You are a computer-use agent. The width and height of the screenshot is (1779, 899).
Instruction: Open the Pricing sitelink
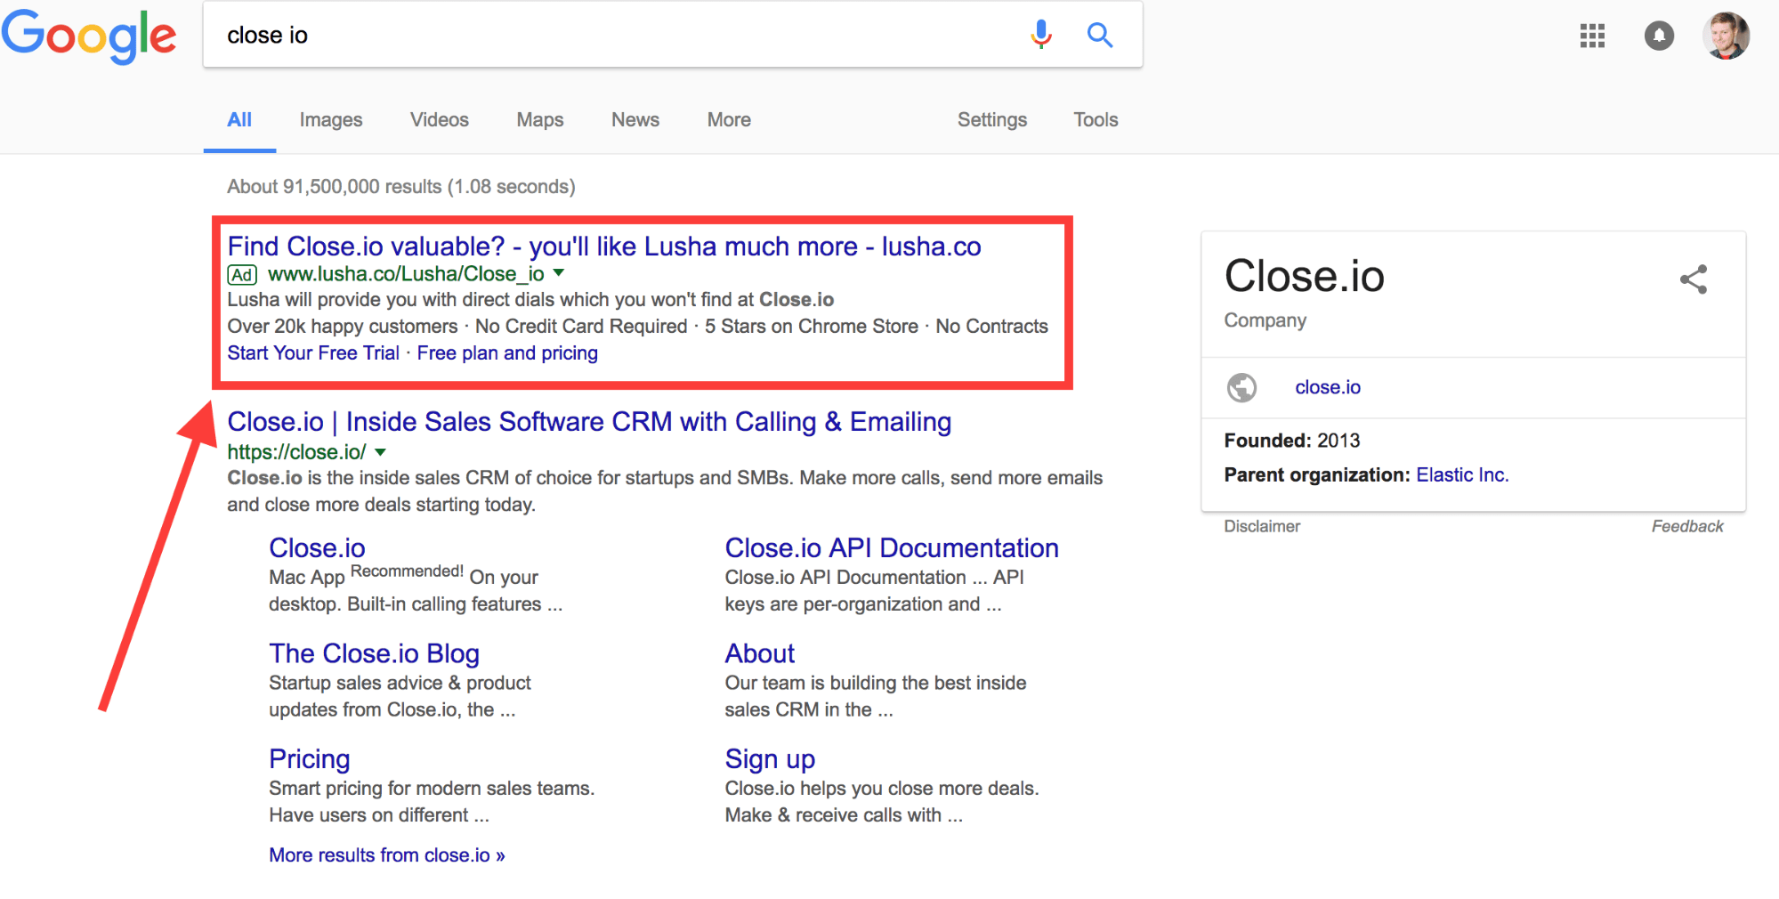pos(309,758)
